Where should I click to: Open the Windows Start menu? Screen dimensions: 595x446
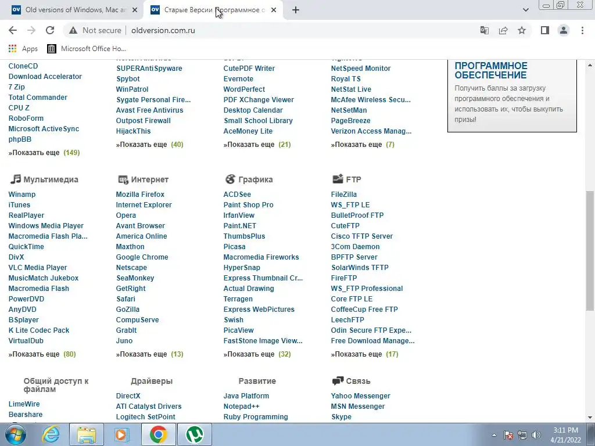coord(16,434)
